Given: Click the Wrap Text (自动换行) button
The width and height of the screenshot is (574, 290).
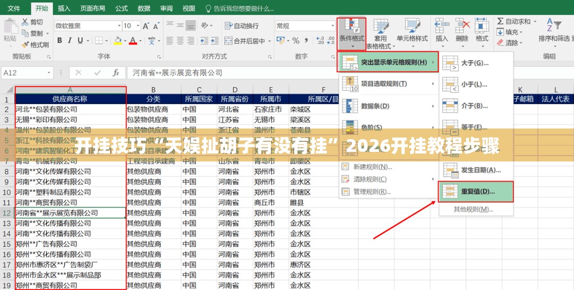Looking at the screenshot, I should pyautogui.click(x=242, y=25).
